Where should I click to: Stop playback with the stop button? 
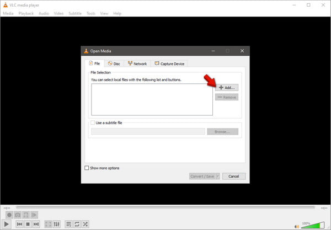click(28, 224)
